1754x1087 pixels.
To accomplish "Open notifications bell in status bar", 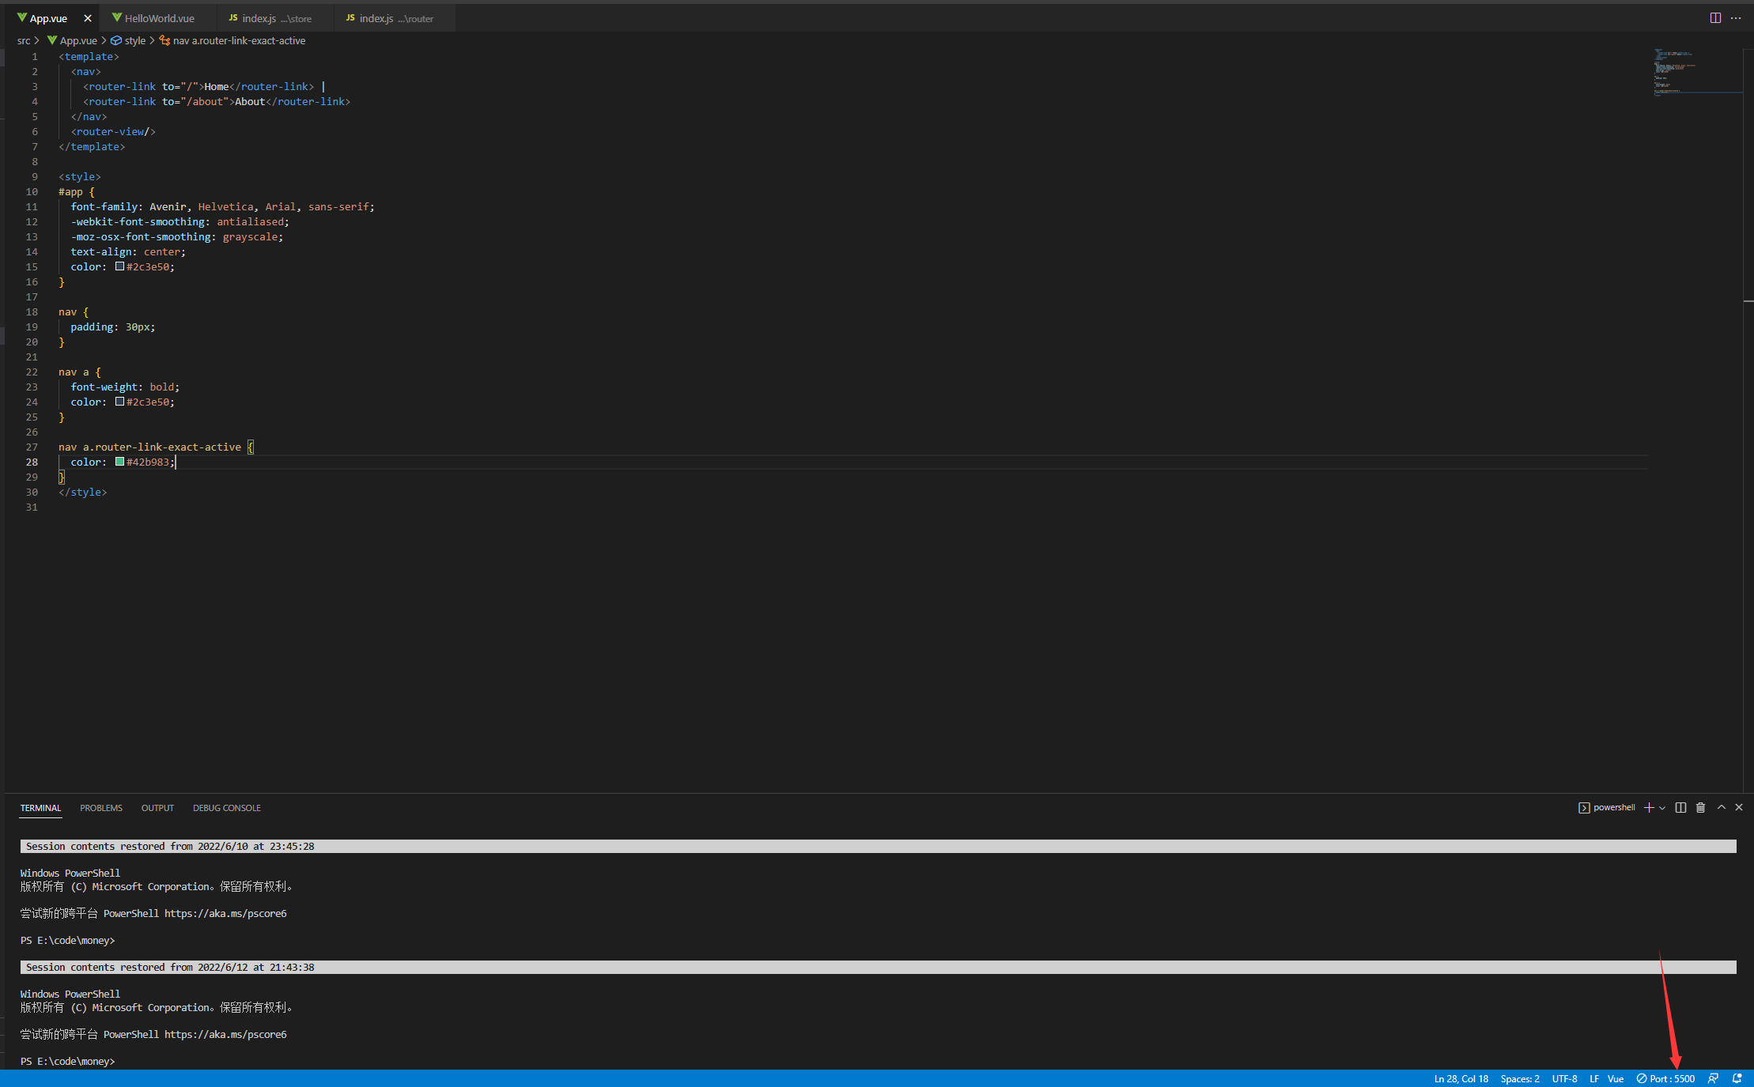I will click(x=1737, y=1078).
